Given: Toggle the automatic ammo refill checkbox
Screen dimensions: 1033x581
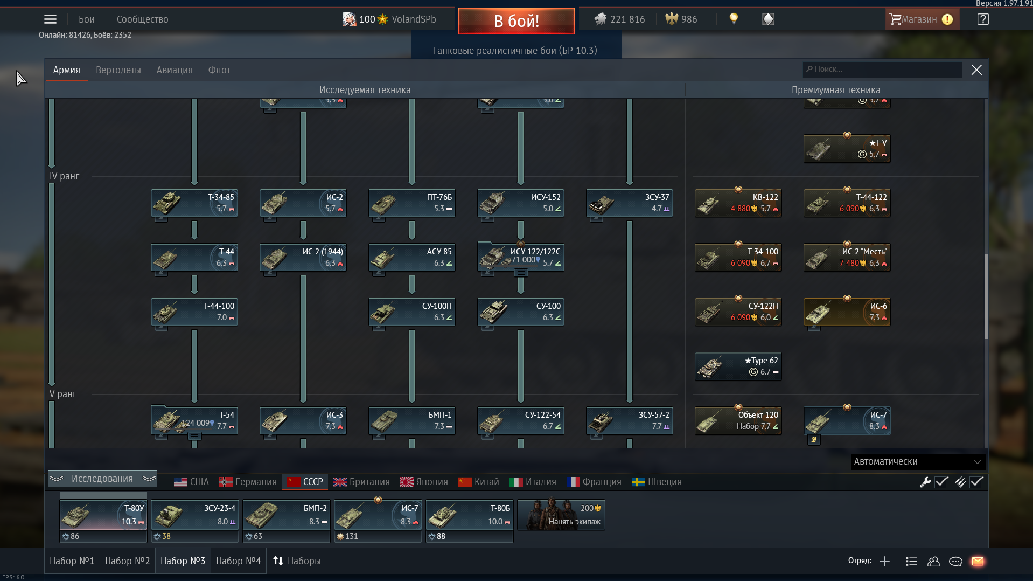Looking at the screenshot, I should (x=976, y=482).
